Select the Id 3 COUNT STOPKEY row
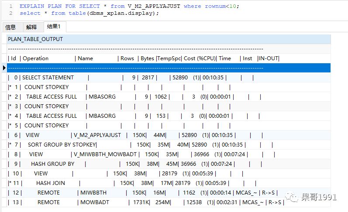This screenshot has width=348, height=212. coord(169,106)
